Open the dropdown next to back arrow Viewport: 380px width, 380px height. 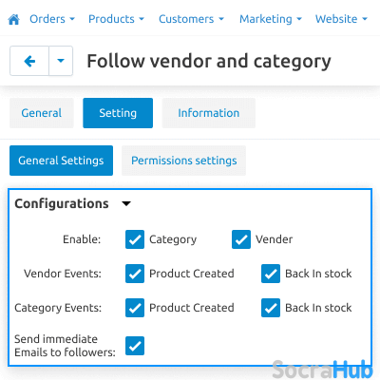pyautogui.click(x=61, y=61)
